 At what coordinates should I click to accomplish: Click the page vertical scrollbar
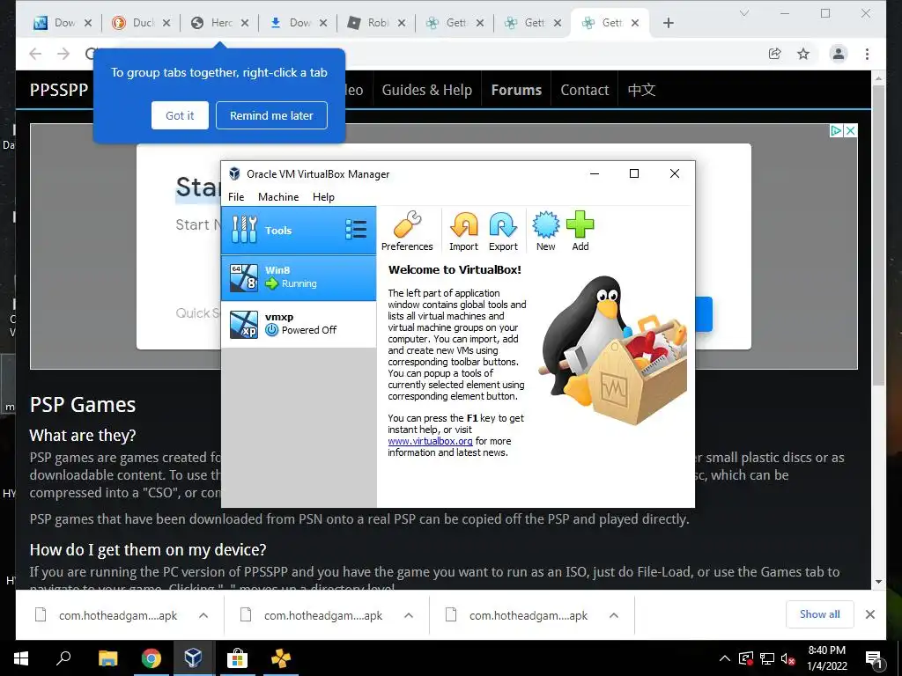click(878, 236)
